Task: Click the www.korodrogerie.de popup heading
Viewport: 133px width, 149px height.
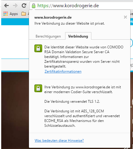Action: point(53,17)
